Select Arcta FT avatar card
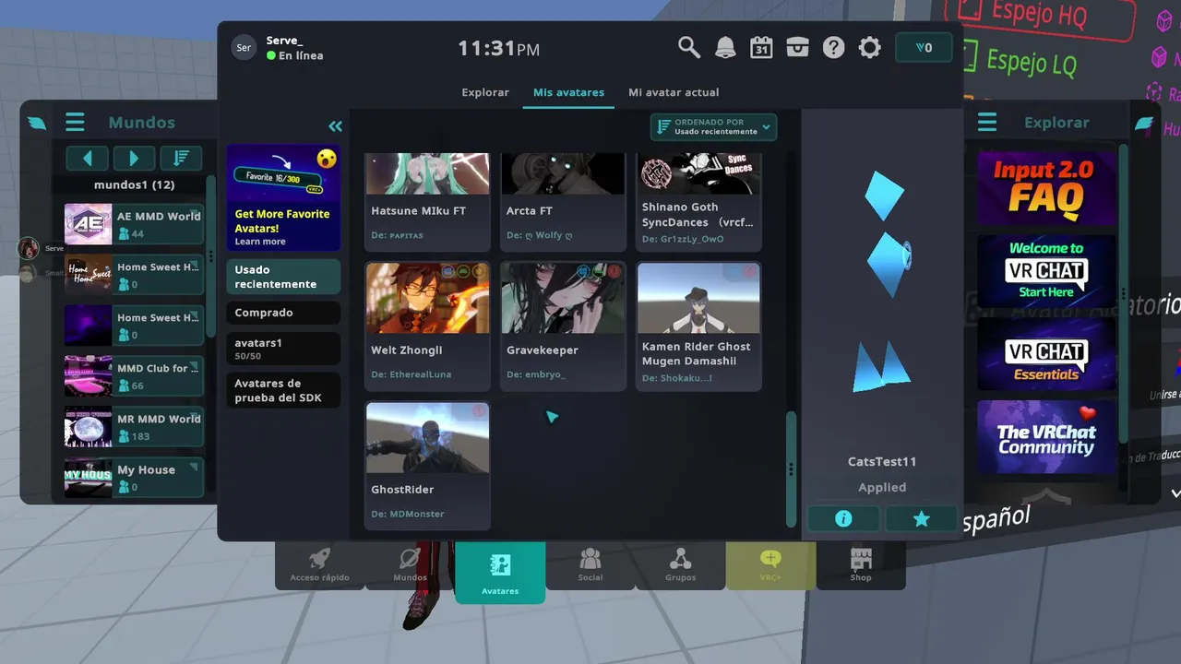Viewport: 1181px width, 664px height. click(563, 201)
